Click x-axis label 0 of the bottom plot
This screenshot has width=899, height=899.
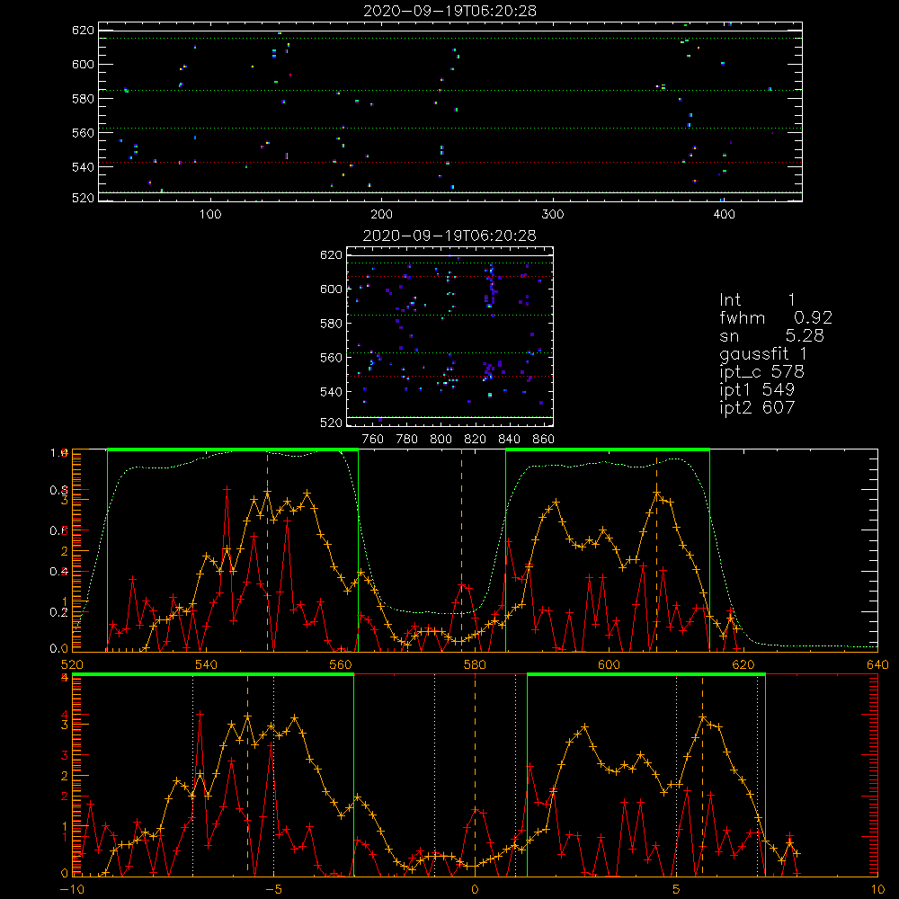coord(475,890)
